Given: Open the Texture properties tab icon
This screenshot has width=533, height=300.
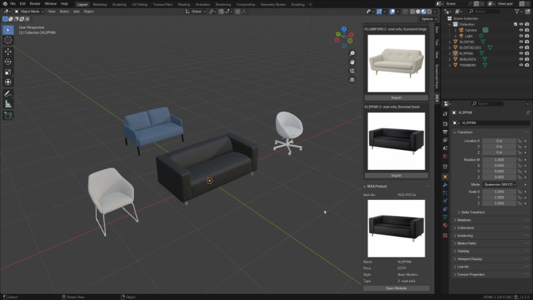Looking at the screenshot, I should [445, 235].
